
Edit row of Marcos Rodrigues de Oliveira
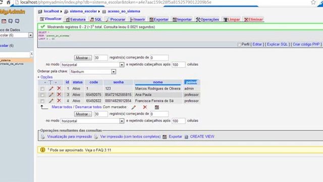pos(51,88)
